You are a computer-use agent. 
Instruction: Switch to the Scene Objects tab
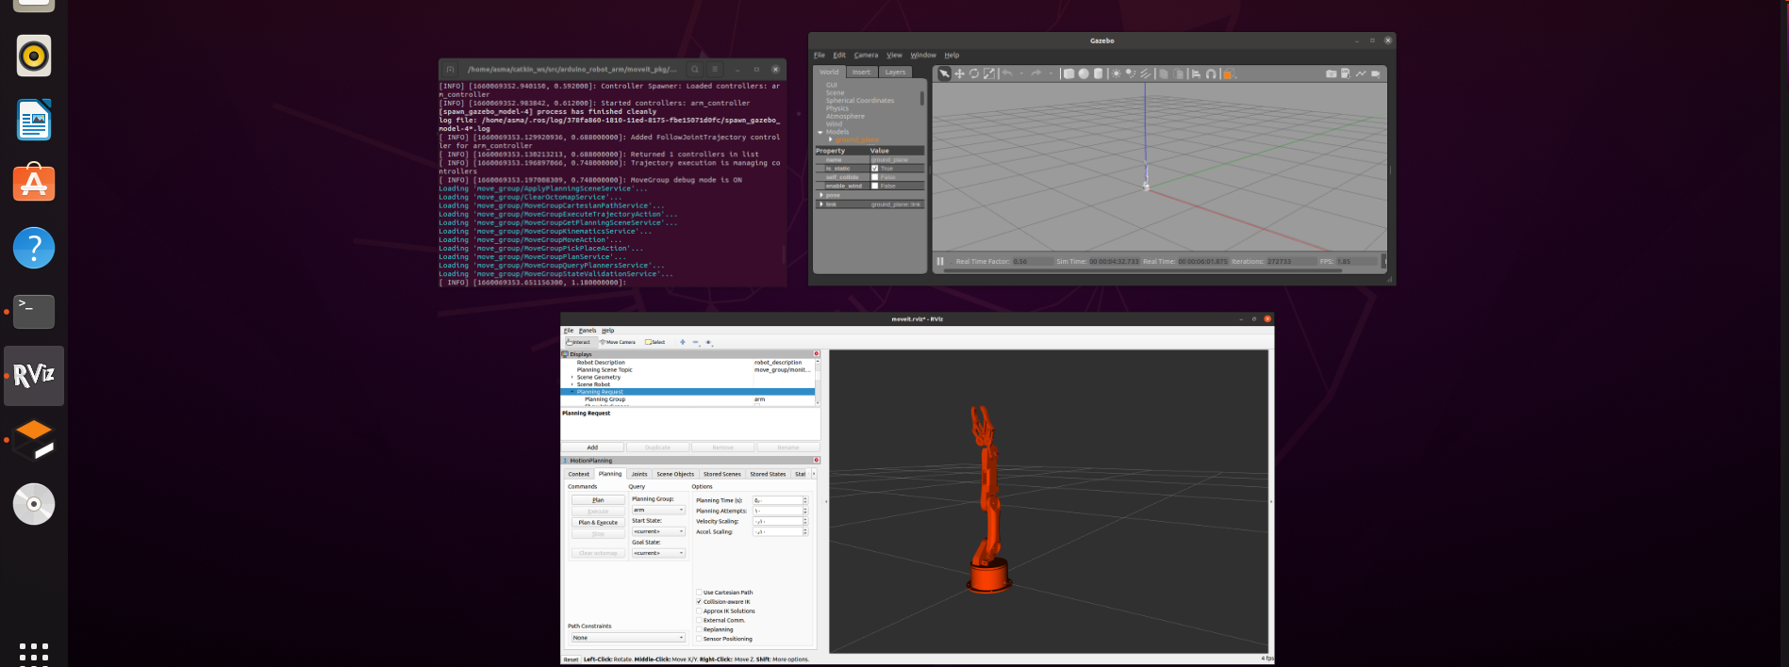[x=675, y=474]
